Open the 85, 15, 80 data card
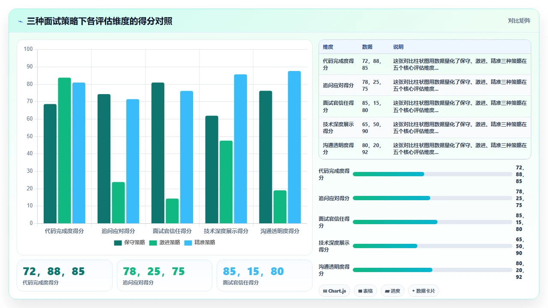Screen dimensions: 548x308 [265, 275]
